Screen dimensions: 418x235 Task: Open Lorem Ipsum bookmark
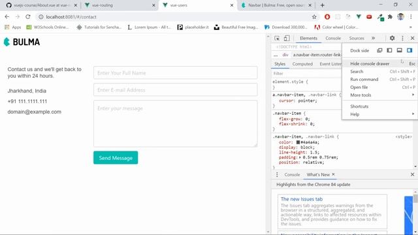(x=149, y=27)
